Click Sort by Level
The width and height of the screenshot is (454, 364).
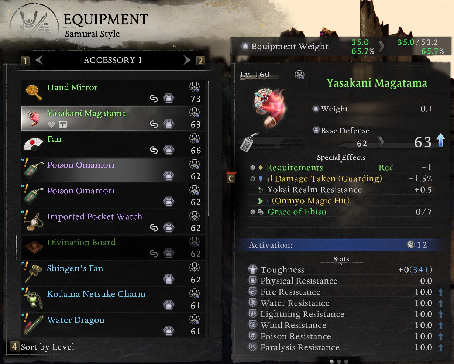48,347
